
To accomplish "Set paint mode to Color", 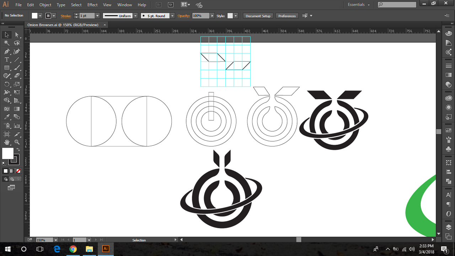I will click(6, 171).
